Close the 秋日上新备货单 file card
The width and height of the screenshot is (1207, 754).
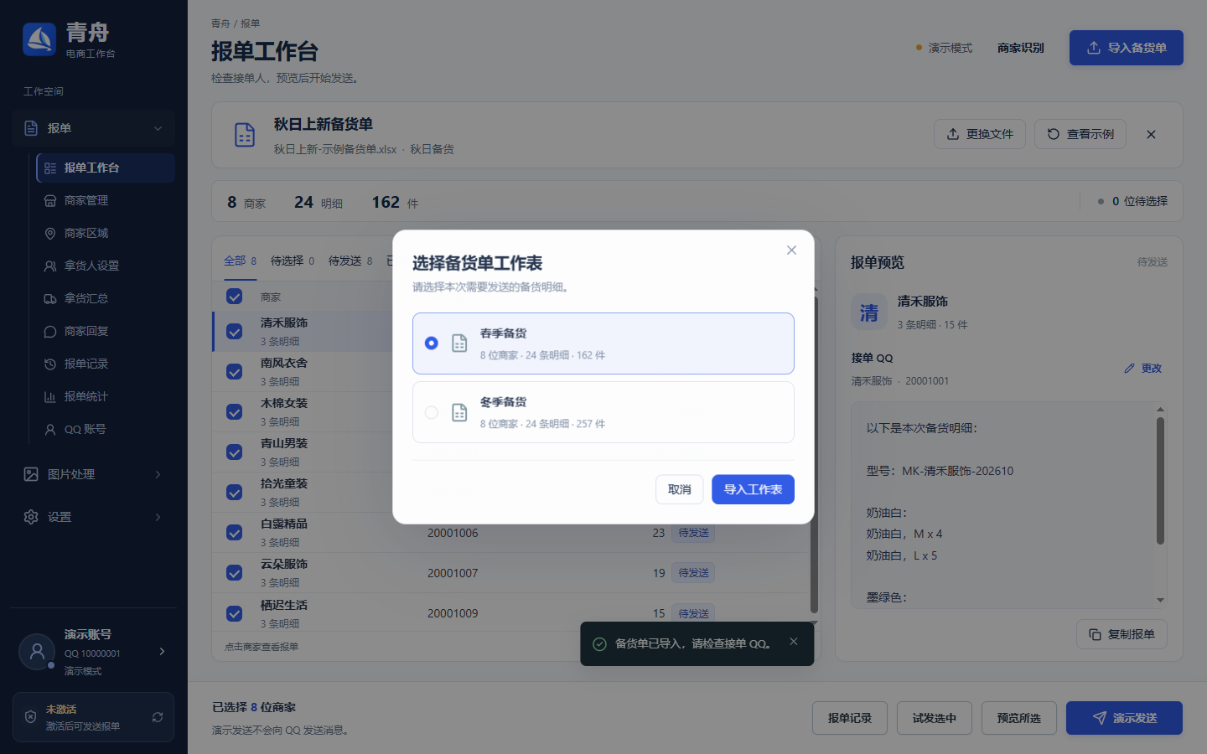pos(1151,134)
